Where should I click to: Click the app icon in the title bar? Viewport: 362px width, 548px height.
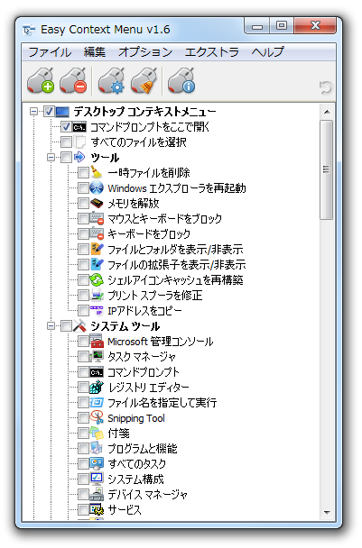(x=29, y=30)
